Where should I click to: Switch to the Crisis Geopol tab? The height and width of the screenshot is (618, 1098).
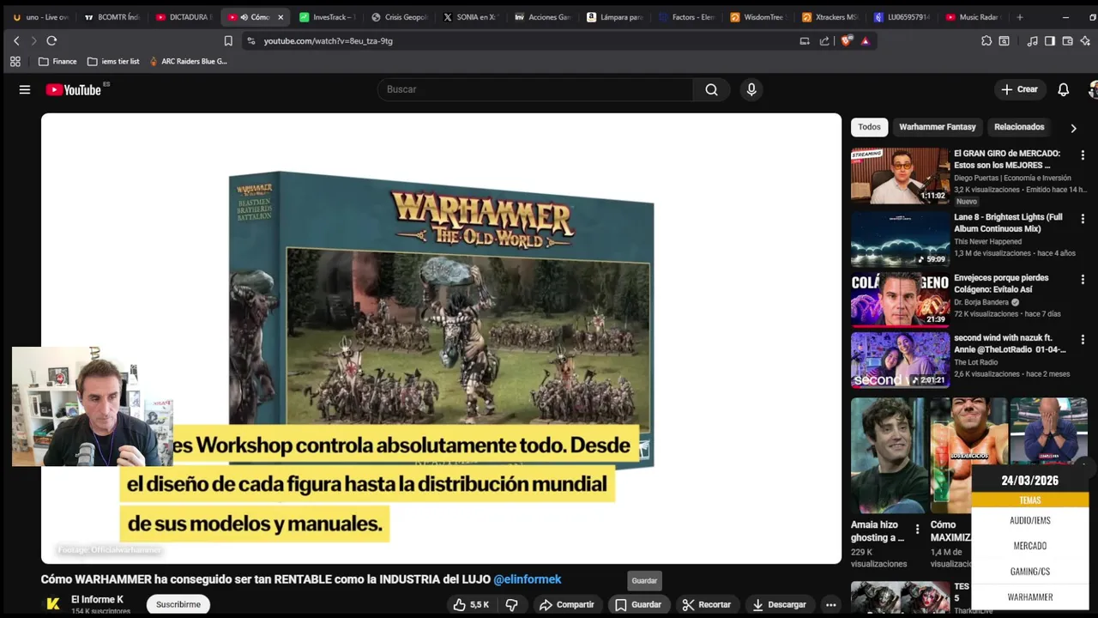click(397, 17)
